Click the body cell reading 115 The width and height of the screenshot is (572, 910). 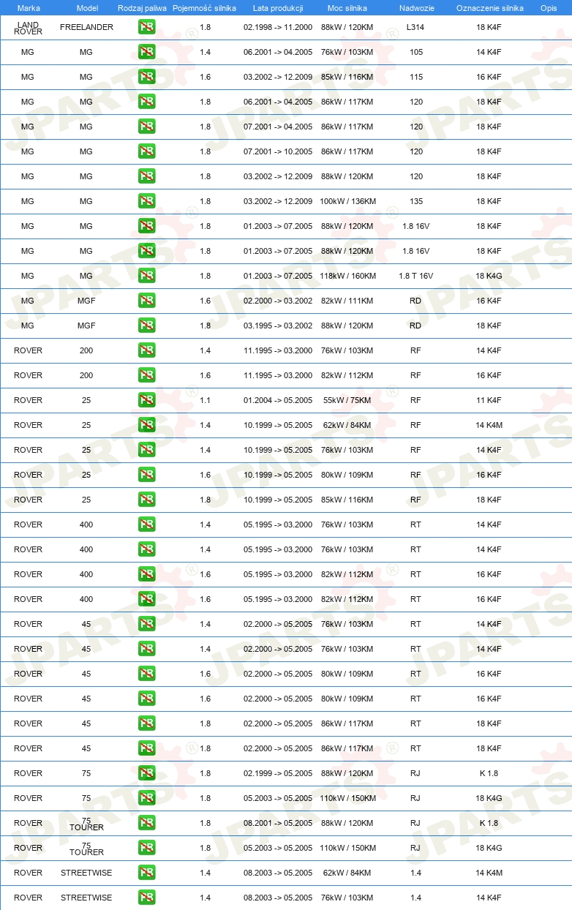click(x=416, y=77)
